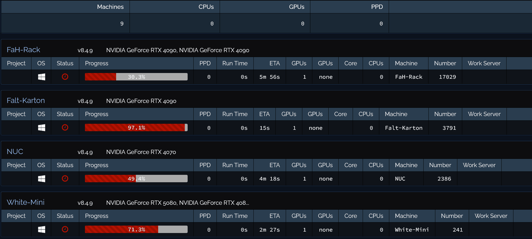Click the red clock status icon for Falt-Karton

[x=65, y=127]
